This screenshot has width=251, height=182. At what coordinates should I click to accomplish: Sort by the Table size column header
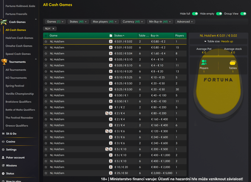[x=144, y=35]
